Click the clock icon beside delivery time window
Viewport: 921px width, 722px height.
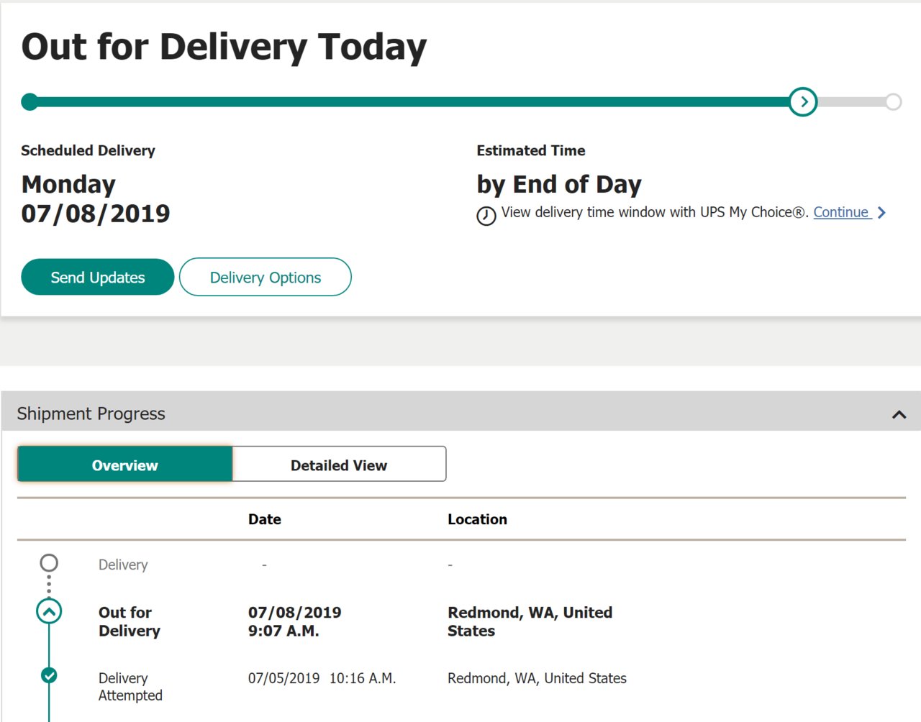[x=486, y=216]
